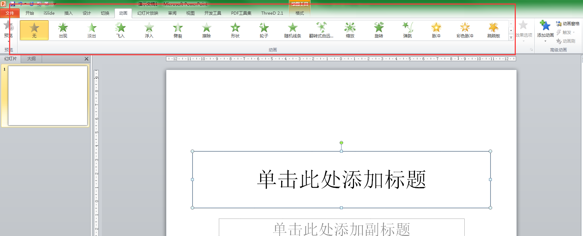The height and width of the screenshot is (236, 583).
Task: Apply the 浮入 (Float In) animation
Action: (x=149, y=30)
